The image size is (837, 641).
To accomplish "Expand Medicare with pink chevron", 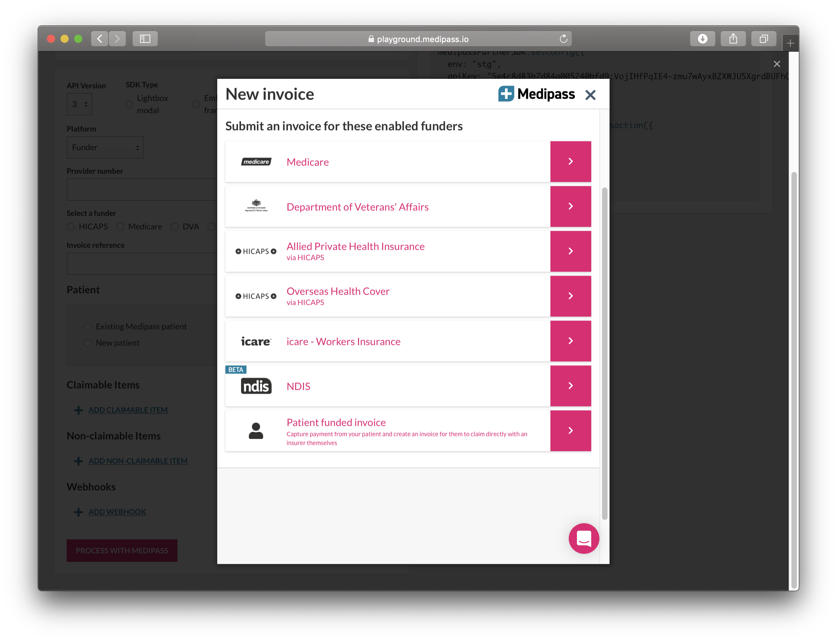I will pyautogui.click(x=570, y=161).
